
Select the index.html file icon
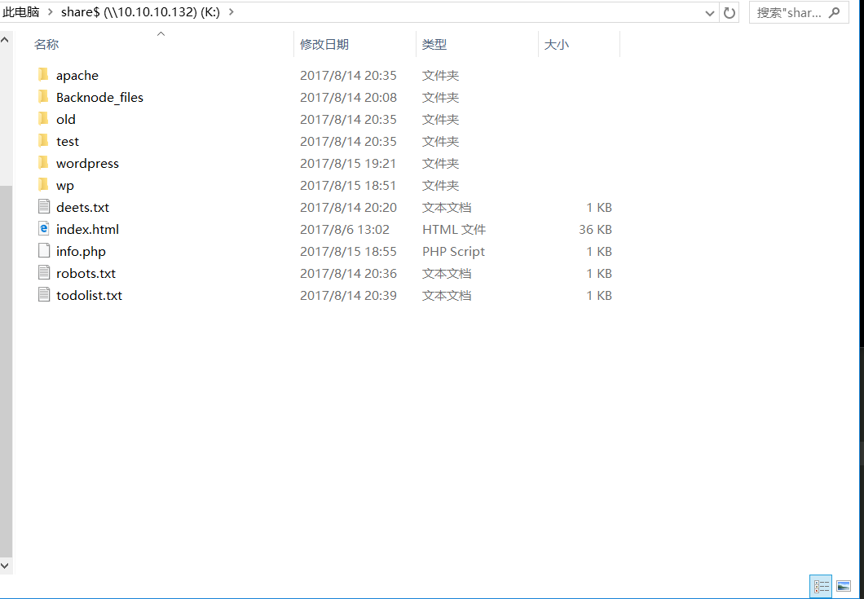point(44,229)
